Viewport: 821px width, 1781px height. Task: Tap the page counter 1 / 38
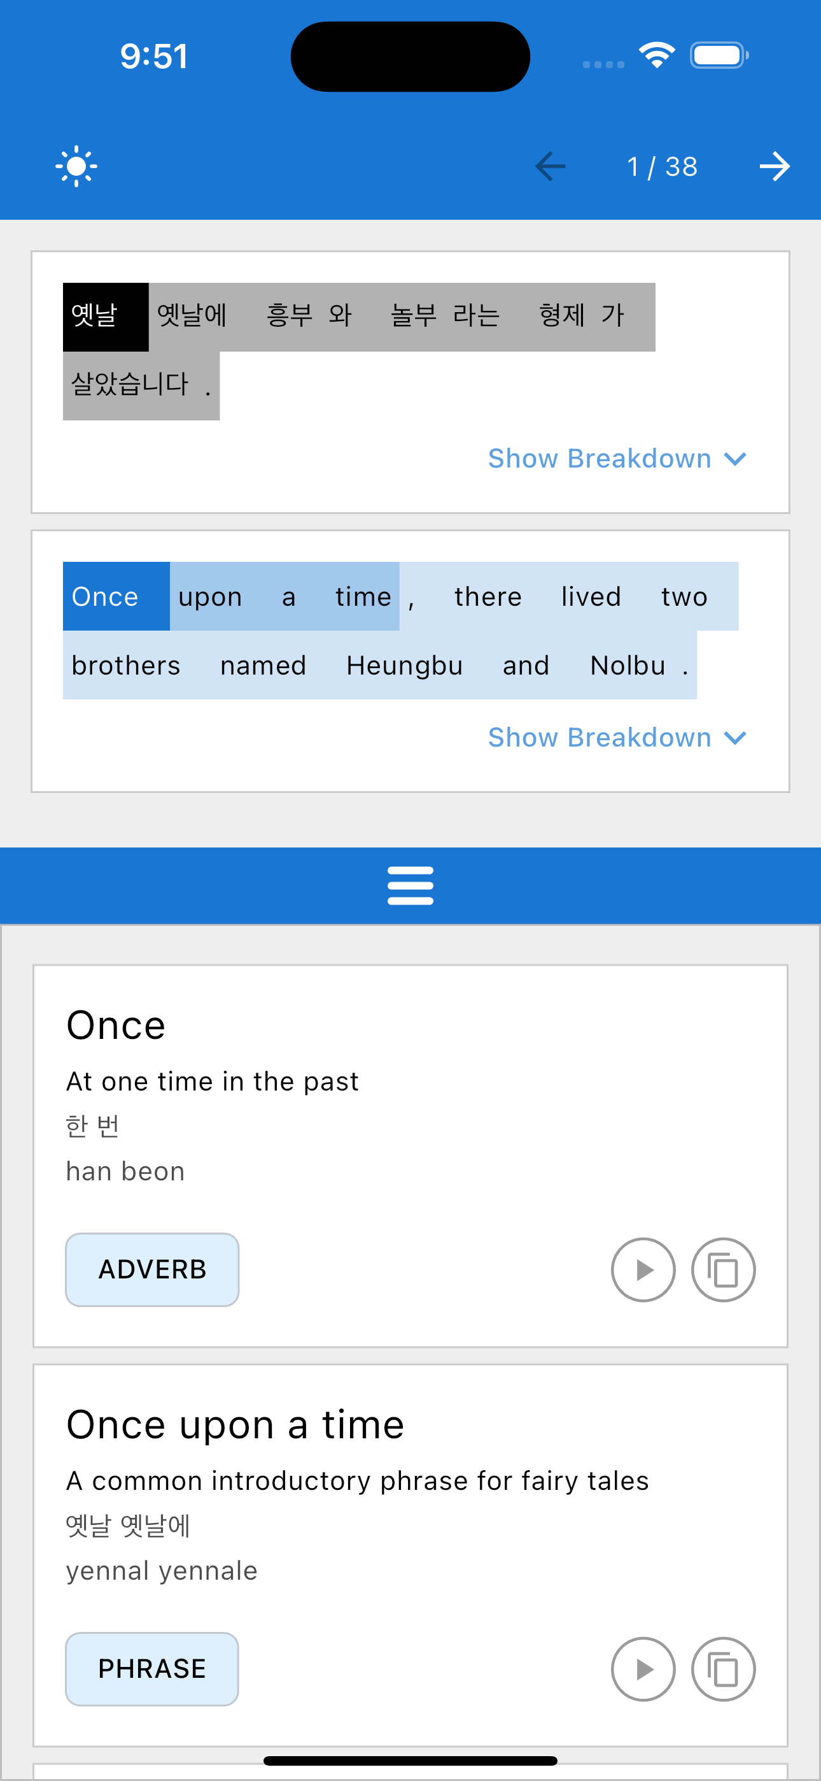(x=662, y=167)
